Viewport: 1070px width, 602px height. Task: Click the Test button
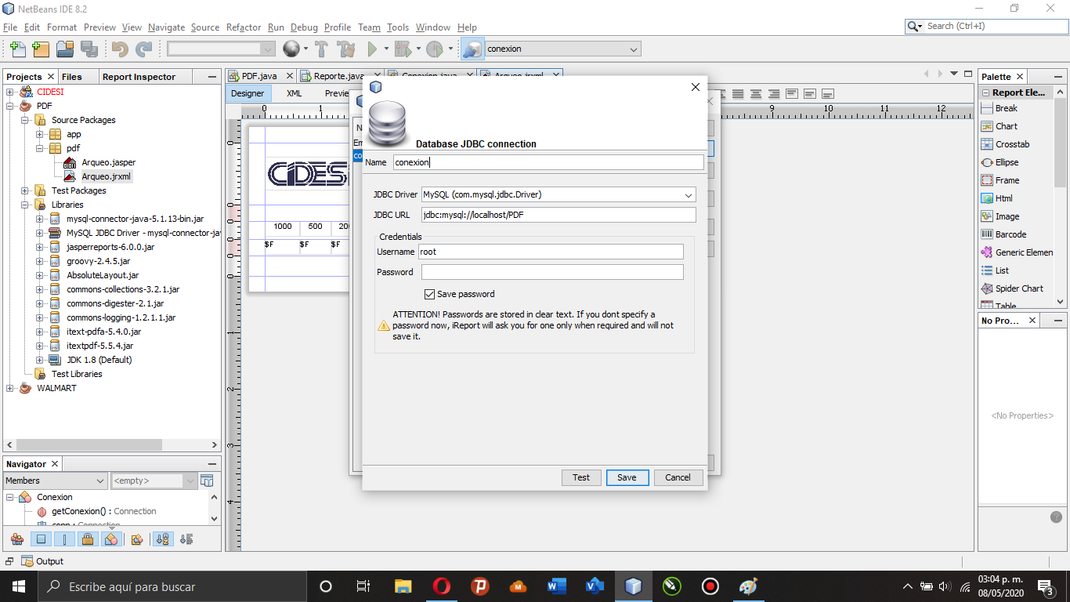(x=581, y=477)
